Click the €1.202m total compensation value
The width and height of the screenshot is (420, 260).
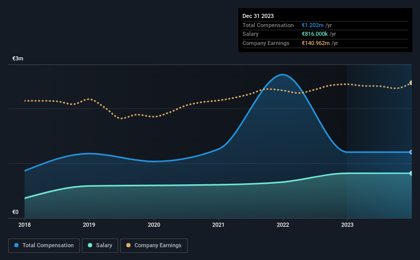(313, 25)
